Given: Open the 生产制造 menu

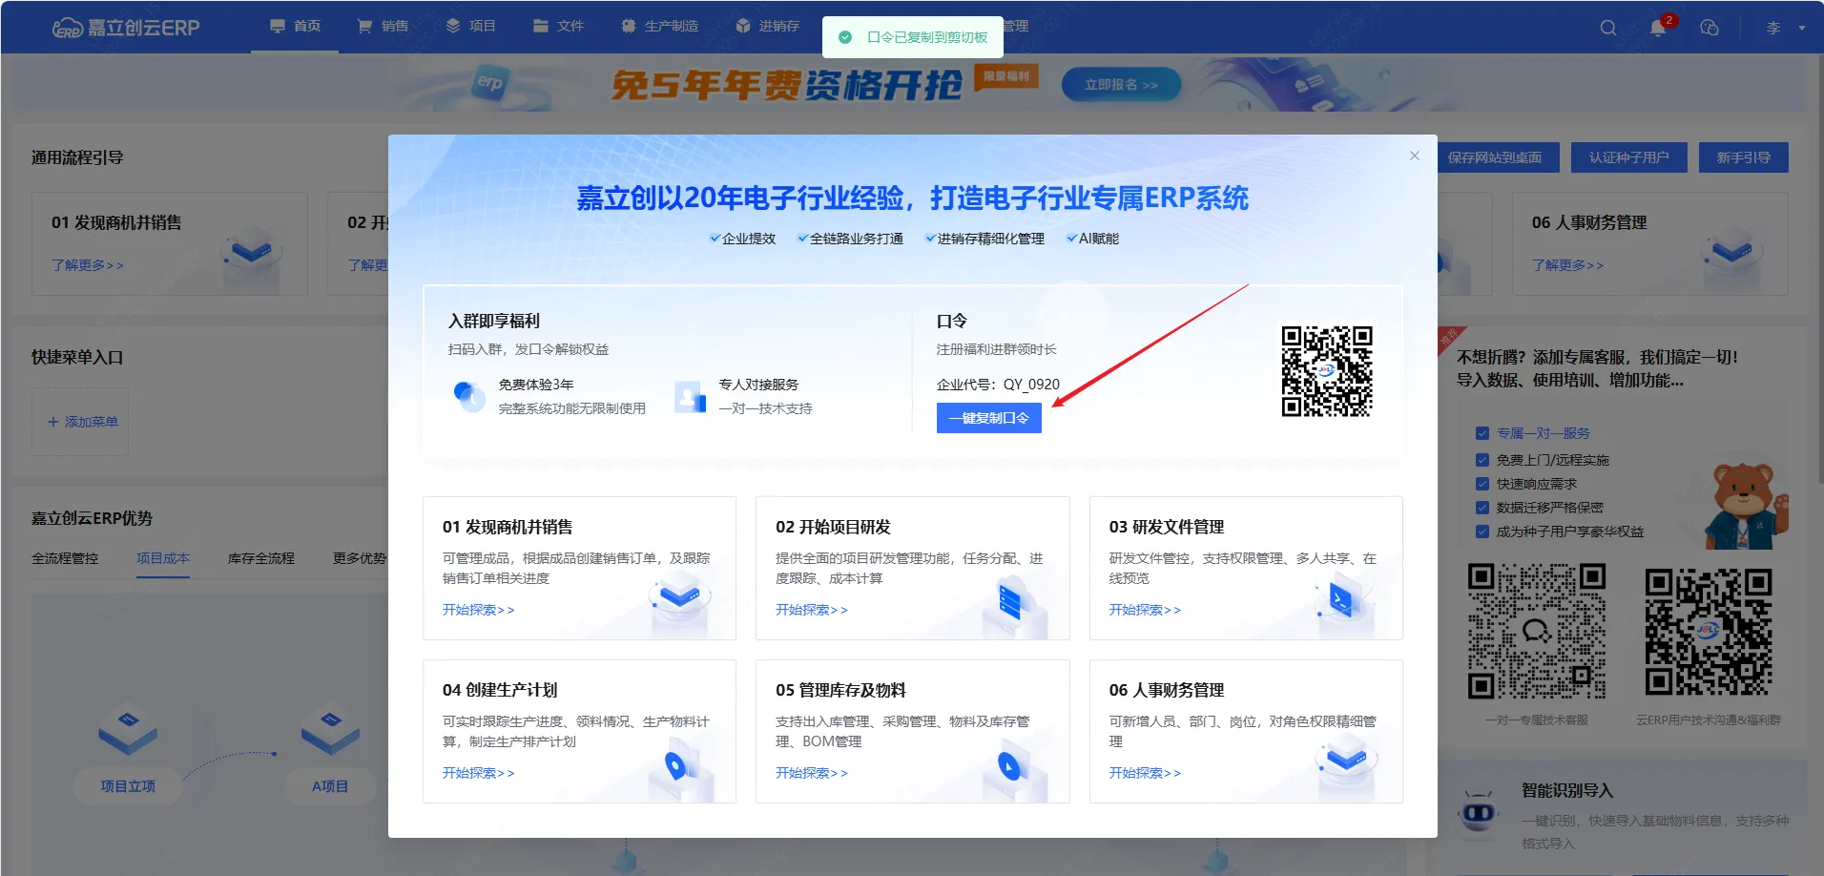Looking at the screenshot, I should point(660,26).
